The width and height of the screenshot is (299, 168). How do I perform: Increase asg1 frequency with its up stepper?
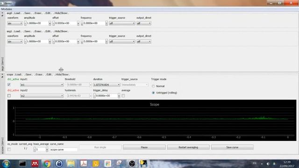[107, 42]
